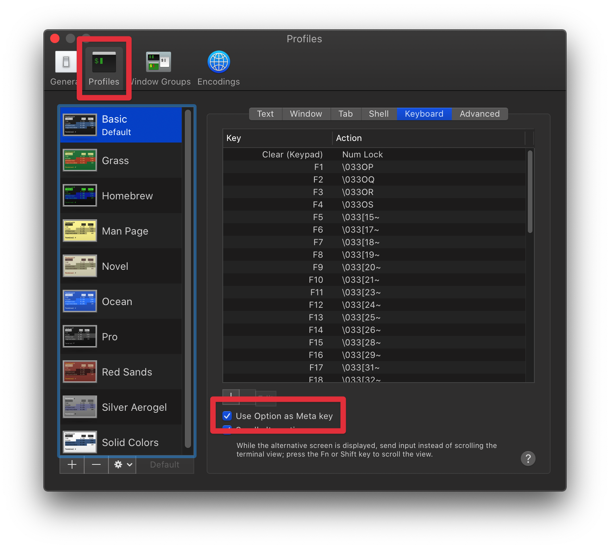Open the Encodings preferences pane
Image resolution: width=610 pixels, height=549 pixels.
tap(218, 69)
